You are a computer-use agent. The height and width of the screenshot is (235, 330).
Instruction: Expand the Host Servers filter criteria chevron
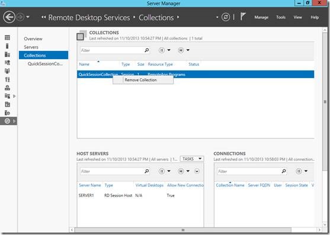(x=197, y=171)
